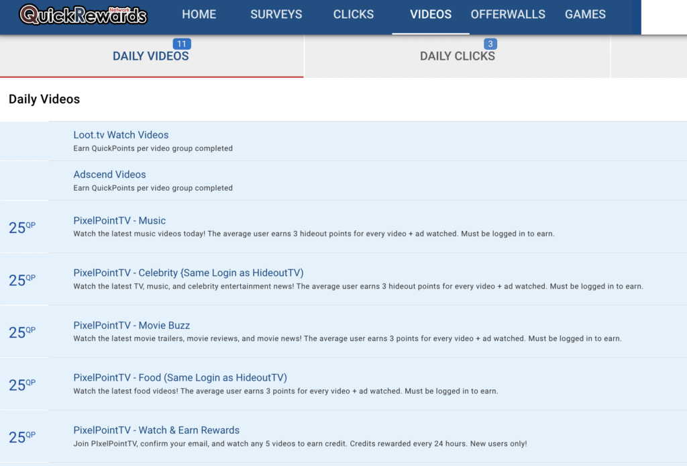
Task: Switch to the DAILY VIDEOS tab
Action: (151, 56)
